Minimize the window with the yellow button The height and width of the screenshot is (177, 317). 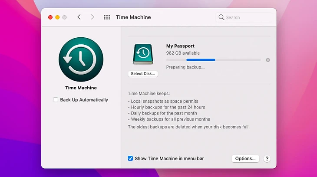click(x=57, y=17)
